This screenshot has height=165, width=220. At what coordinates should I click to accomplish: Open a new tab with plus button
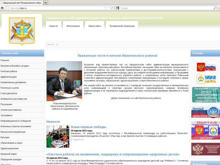click(46, 2)
